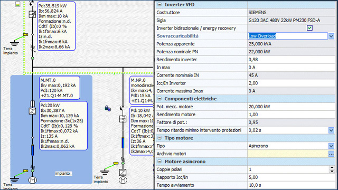The image size is (338, 190).
Task: Click the green node on top feeder
Action: click(x=33, y=58)
